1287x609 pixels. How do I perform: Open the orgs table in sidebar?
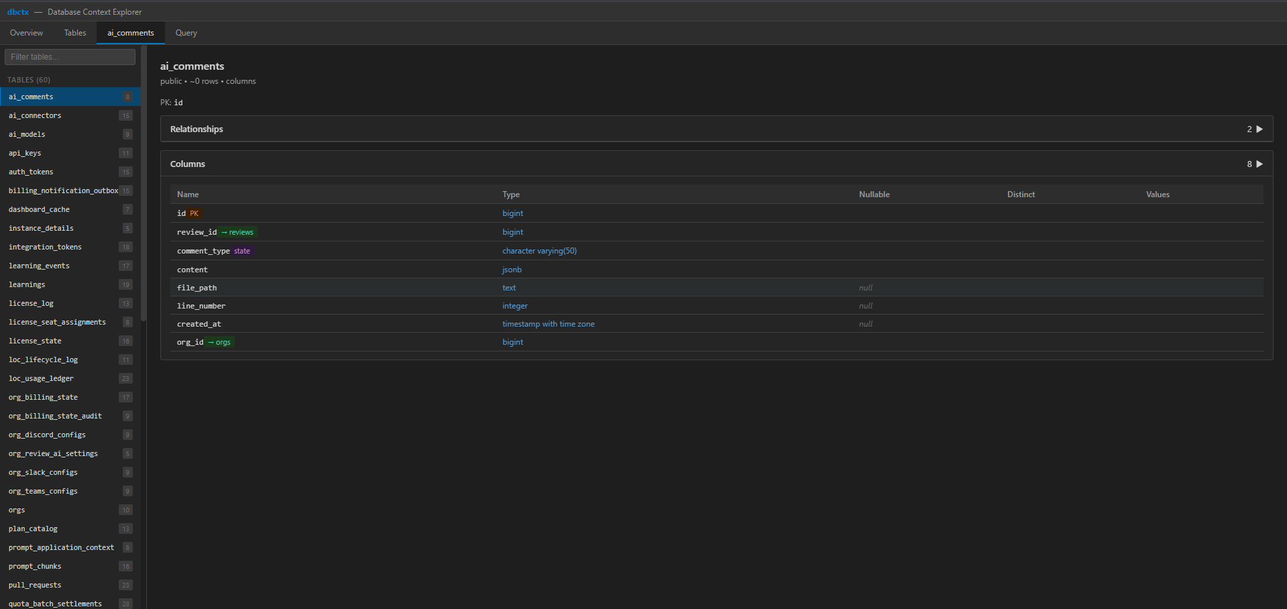70,510
